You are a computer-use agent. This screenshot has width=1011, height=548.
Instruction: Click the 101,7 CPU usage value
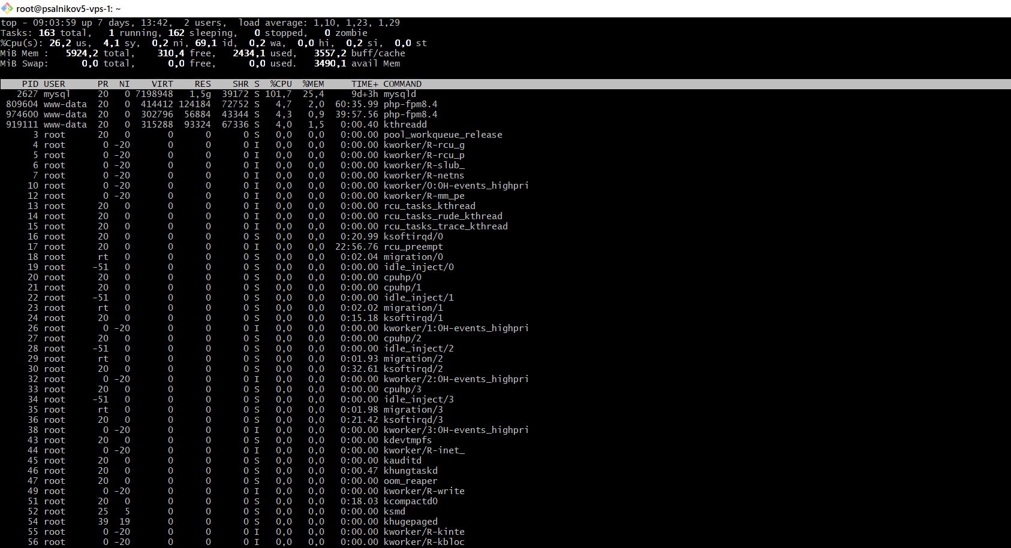click(x=278, y=94)
